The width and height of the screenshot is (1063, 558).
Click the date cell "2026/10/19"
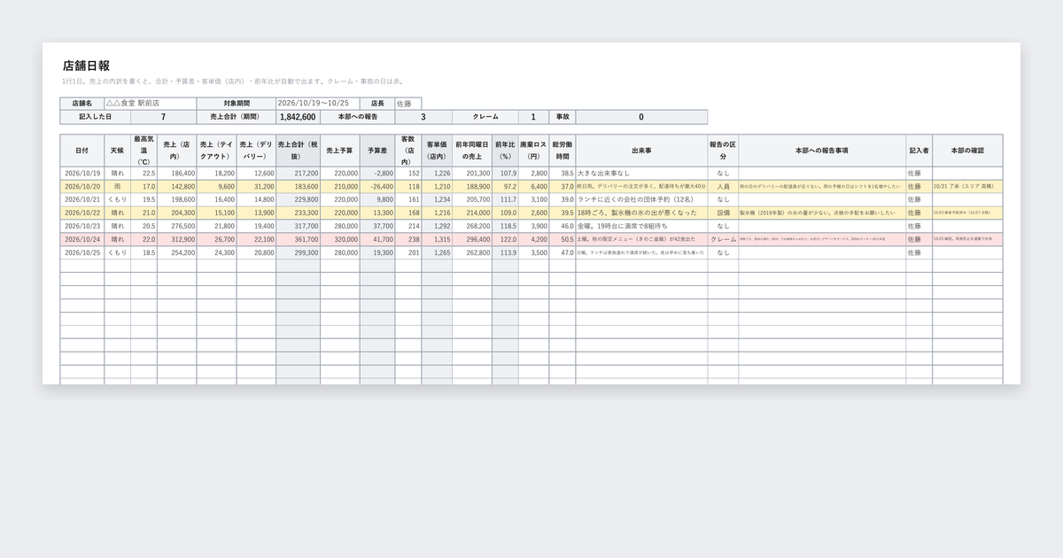click(82, 174)
